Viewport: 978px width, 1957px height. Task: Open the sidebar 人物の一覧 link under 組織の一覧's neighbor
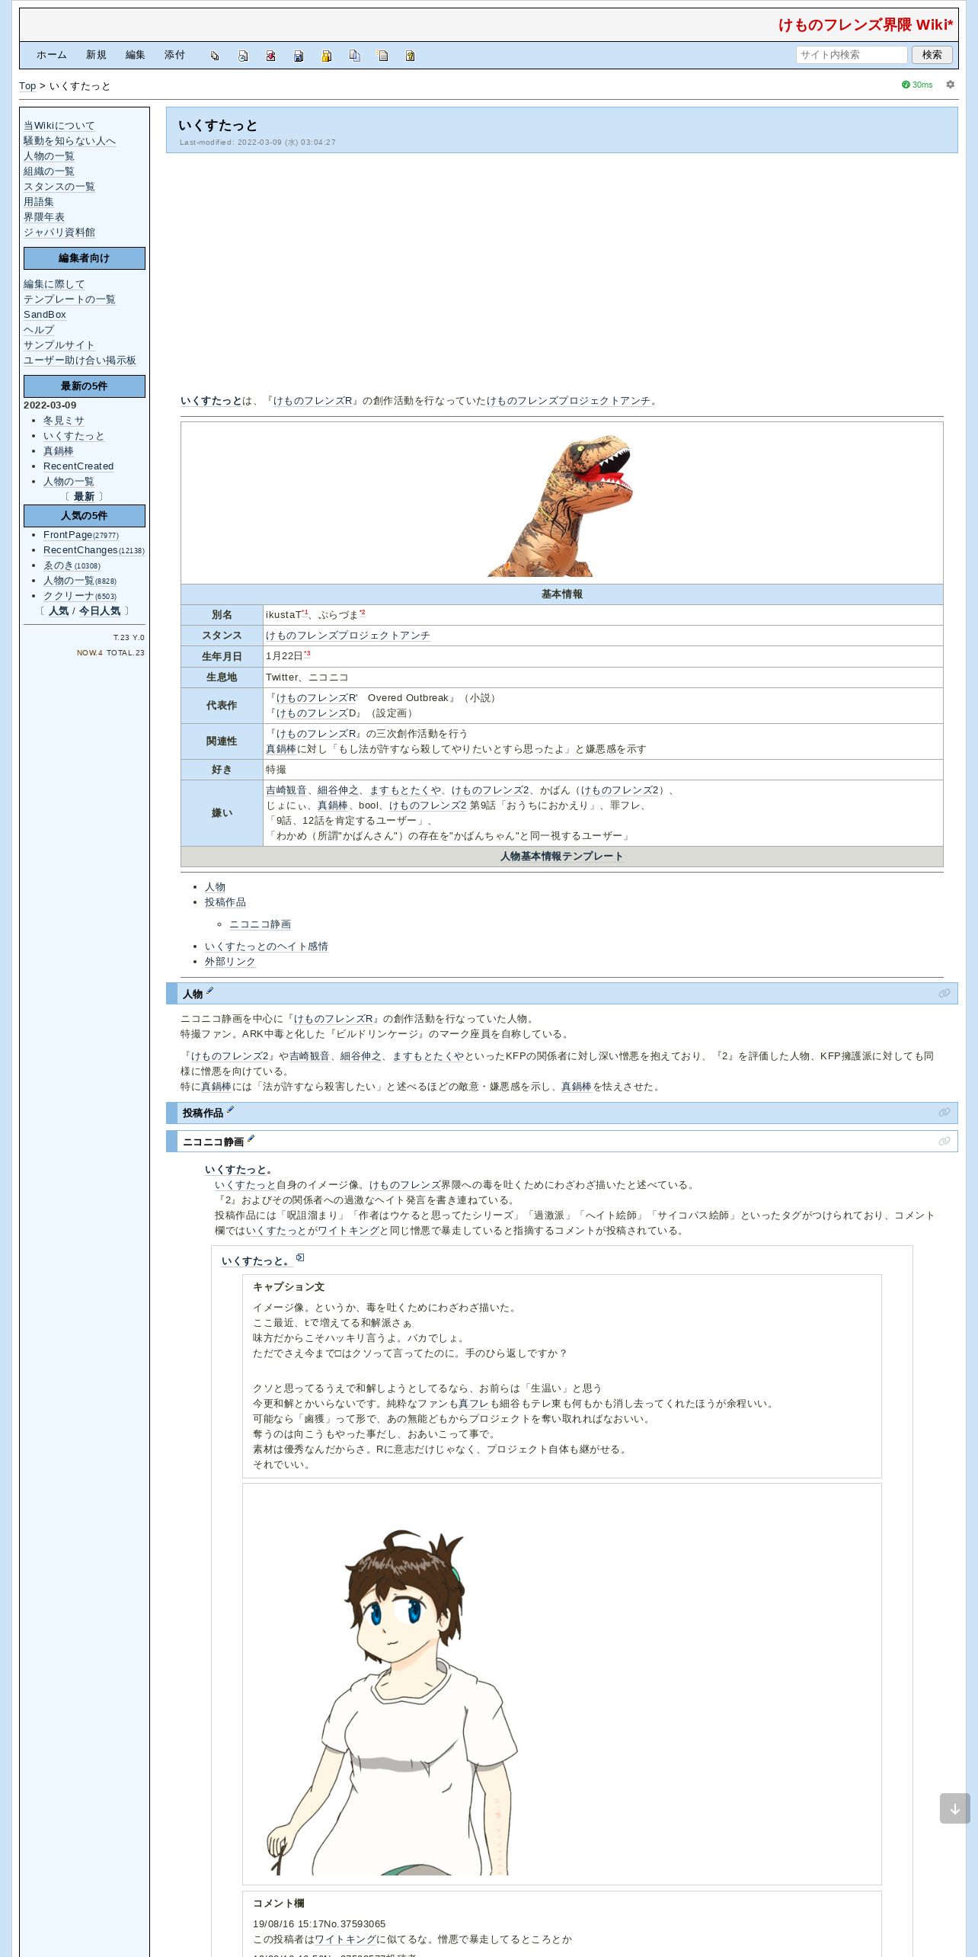pos(49,156)
